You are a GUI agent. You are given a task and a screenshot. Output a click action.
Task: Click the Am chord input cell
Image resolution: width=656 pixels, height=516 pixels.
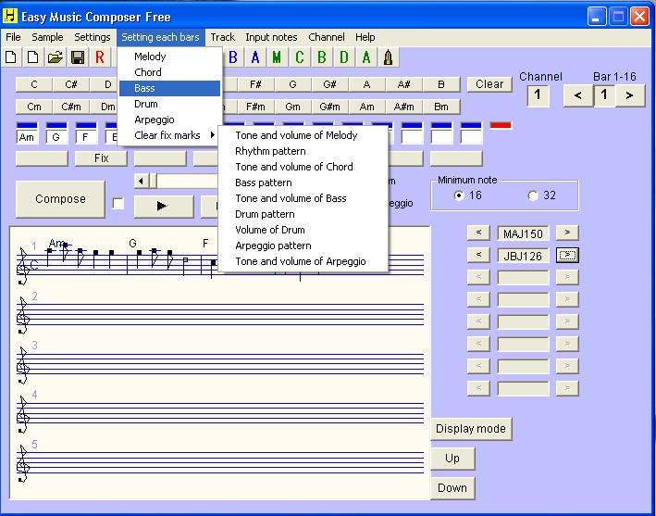tap(27, 137)
